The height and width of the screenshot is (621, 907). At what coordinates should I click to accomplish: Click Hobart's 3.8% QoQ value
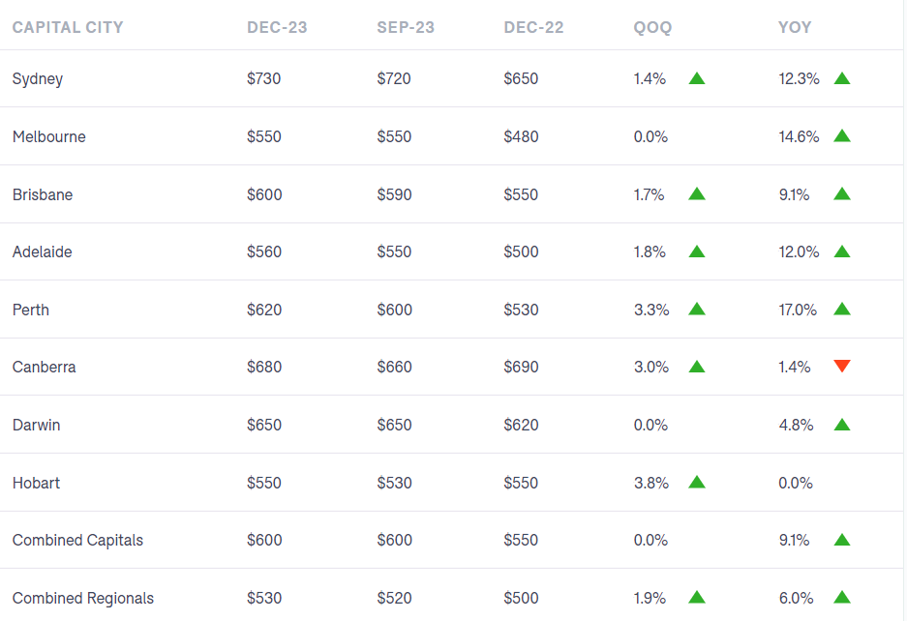[x=650, y=483]
